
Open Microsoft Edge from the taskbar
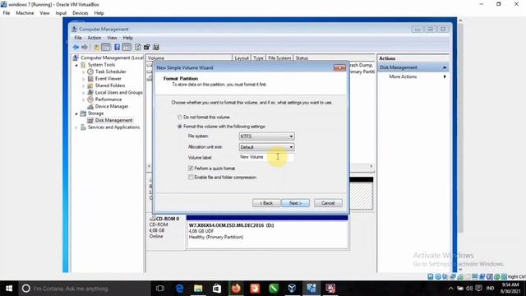pyautogui.click(x=179, y=289)
